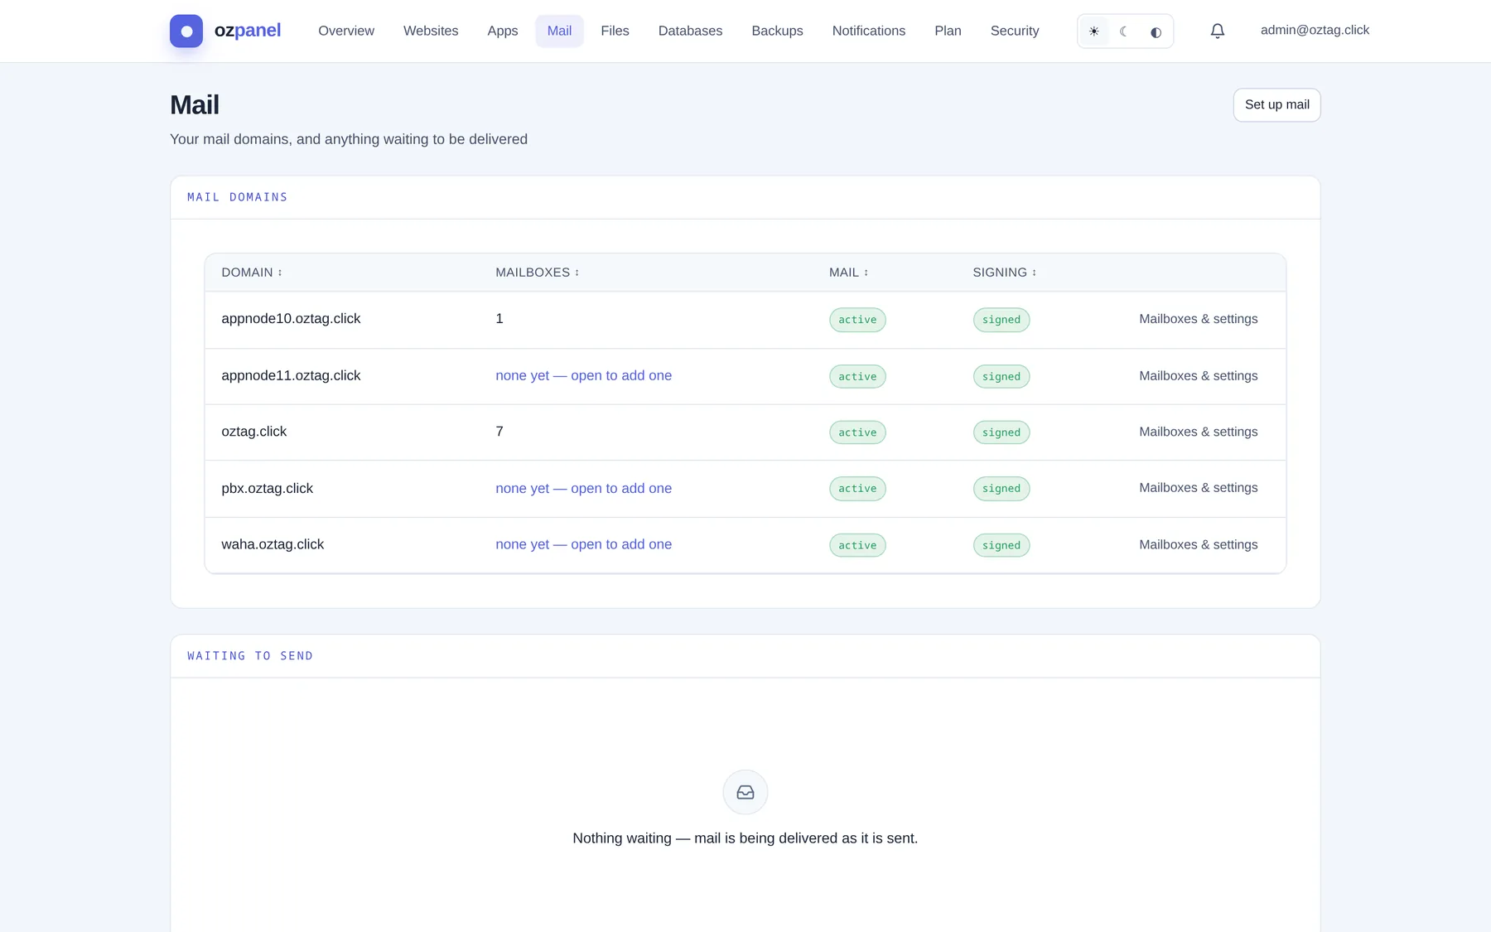Click the ozpanel brand name

click(247, 31)
